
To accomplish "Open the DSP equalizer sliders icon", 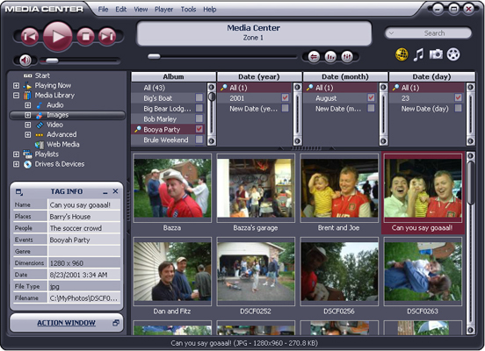I will click(347, 57).
